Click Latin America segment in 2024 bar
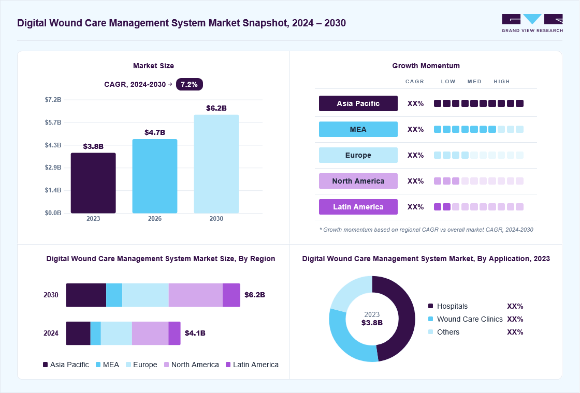 (175, 333)
